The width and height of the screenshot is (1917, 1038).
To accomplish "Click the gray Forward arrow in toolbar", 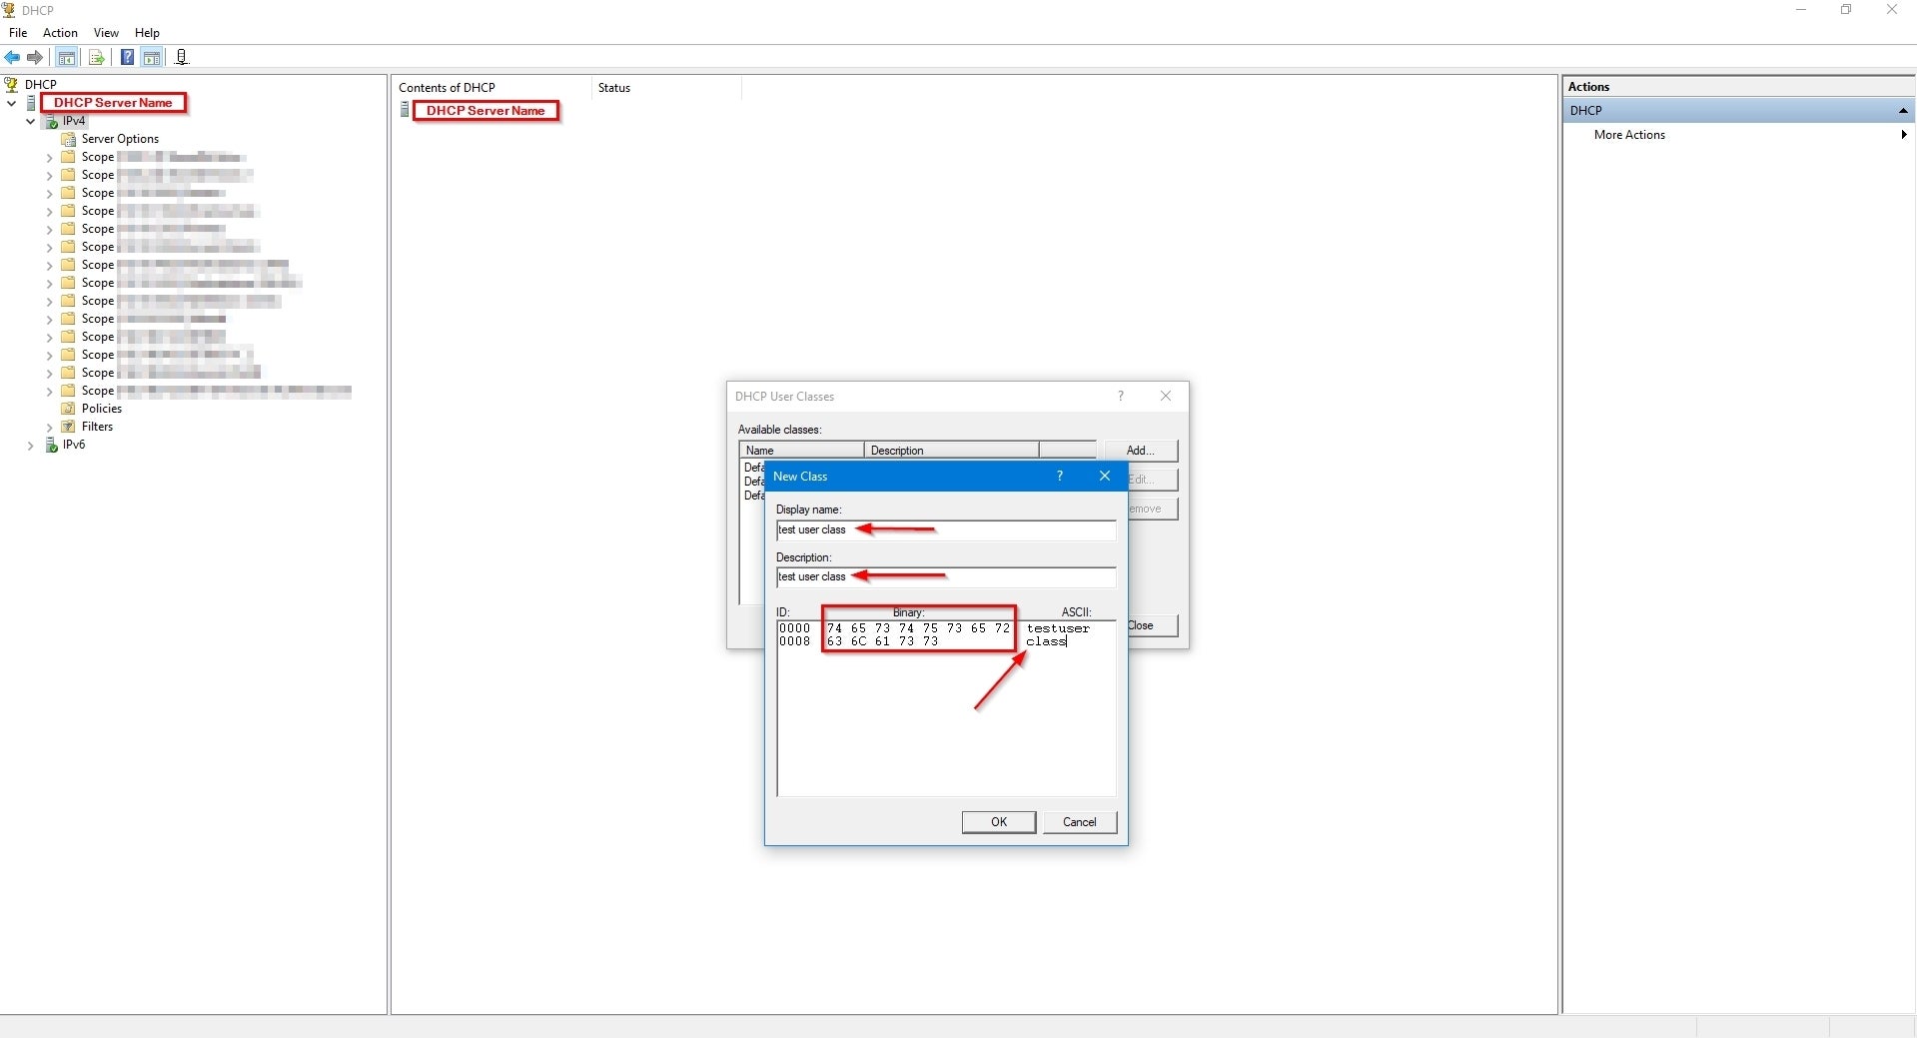I will [x=35, y=57].
